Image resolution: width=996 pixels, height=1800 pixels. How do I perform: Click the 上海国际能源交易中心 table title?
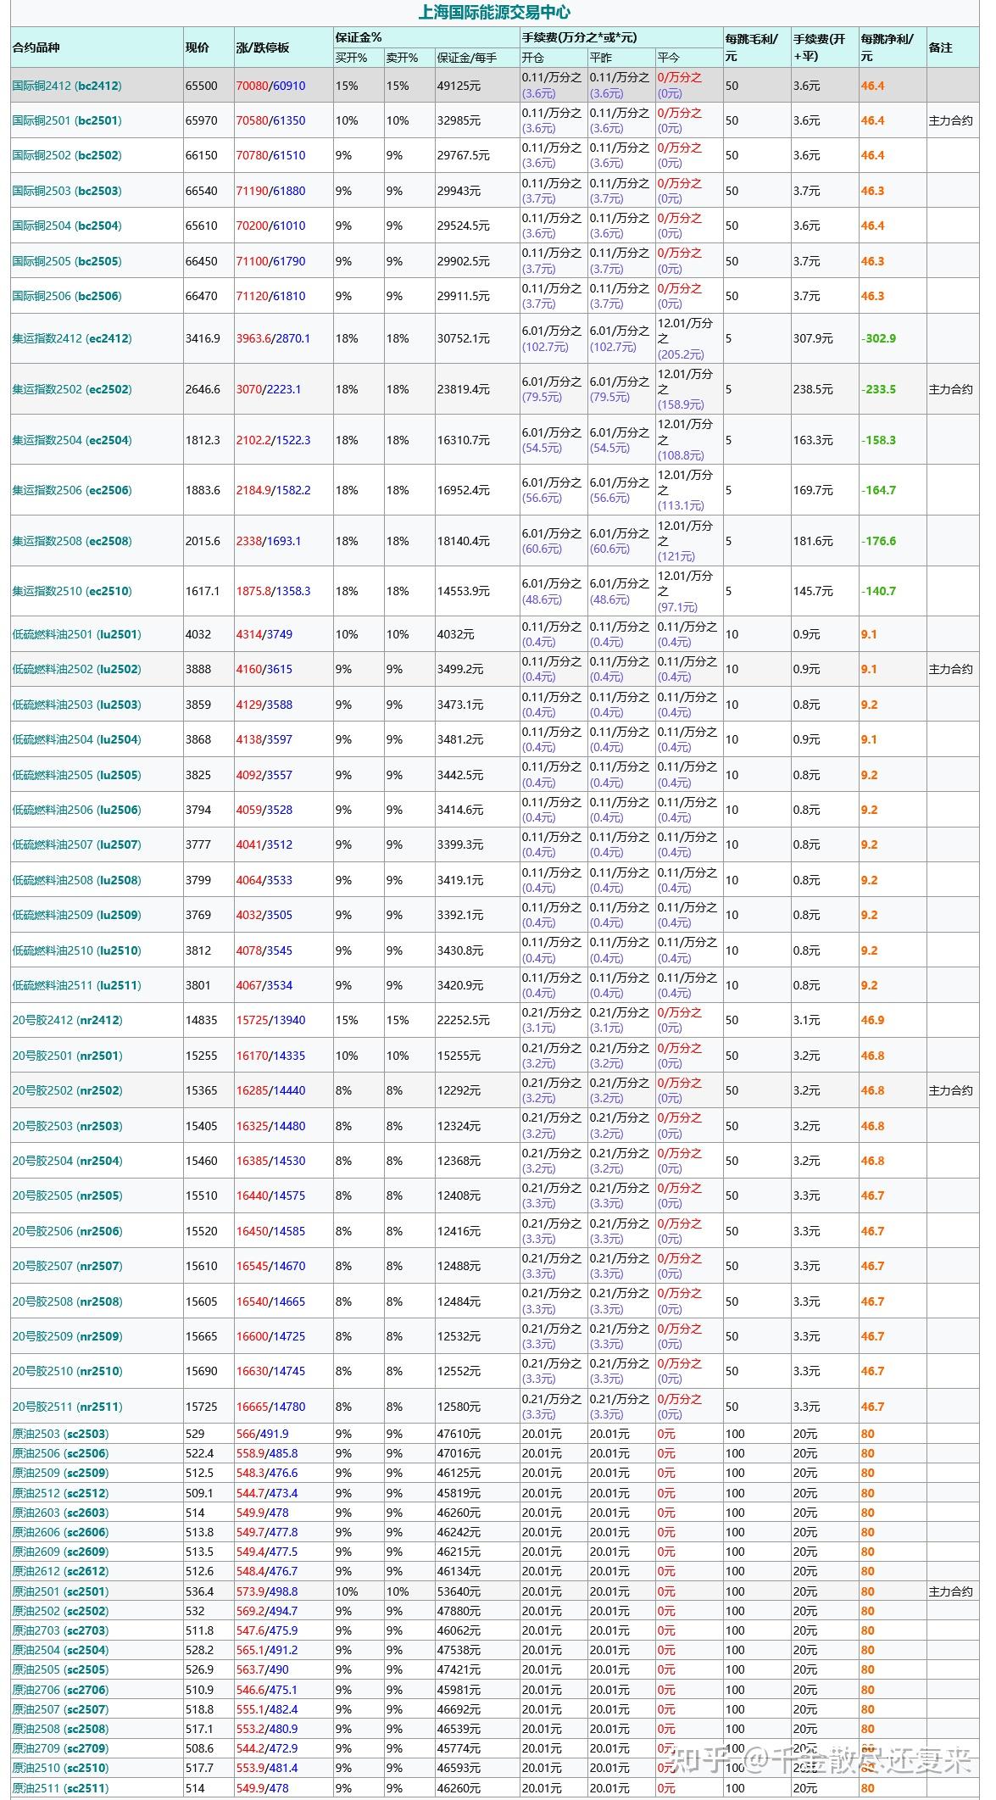point(494,12)
